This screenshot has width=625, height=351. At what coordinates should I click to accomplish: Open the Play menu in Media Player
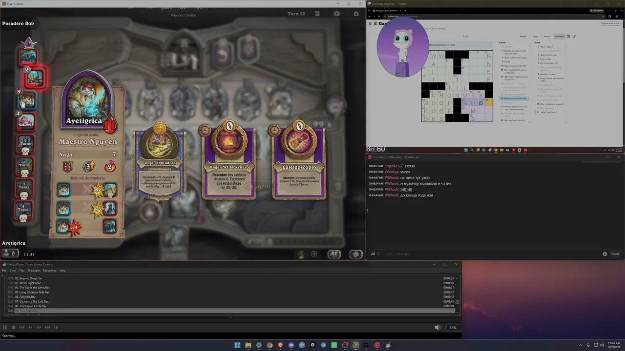[x=22, y=271]
